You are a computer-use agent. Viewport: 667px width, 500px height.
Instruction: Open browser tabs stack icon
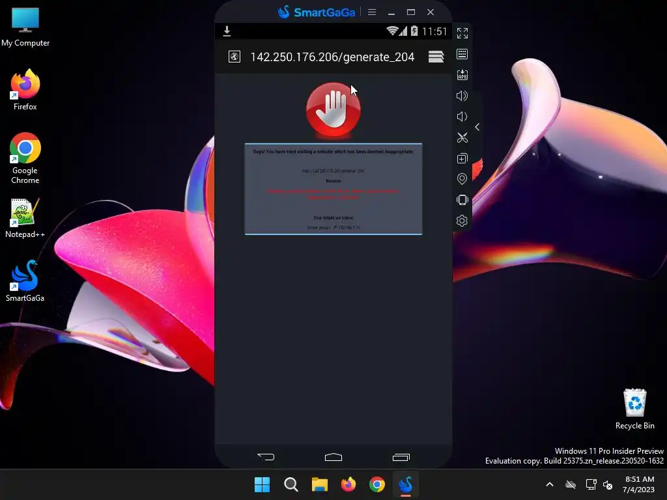pyautogui.click(x=436, y=57)
